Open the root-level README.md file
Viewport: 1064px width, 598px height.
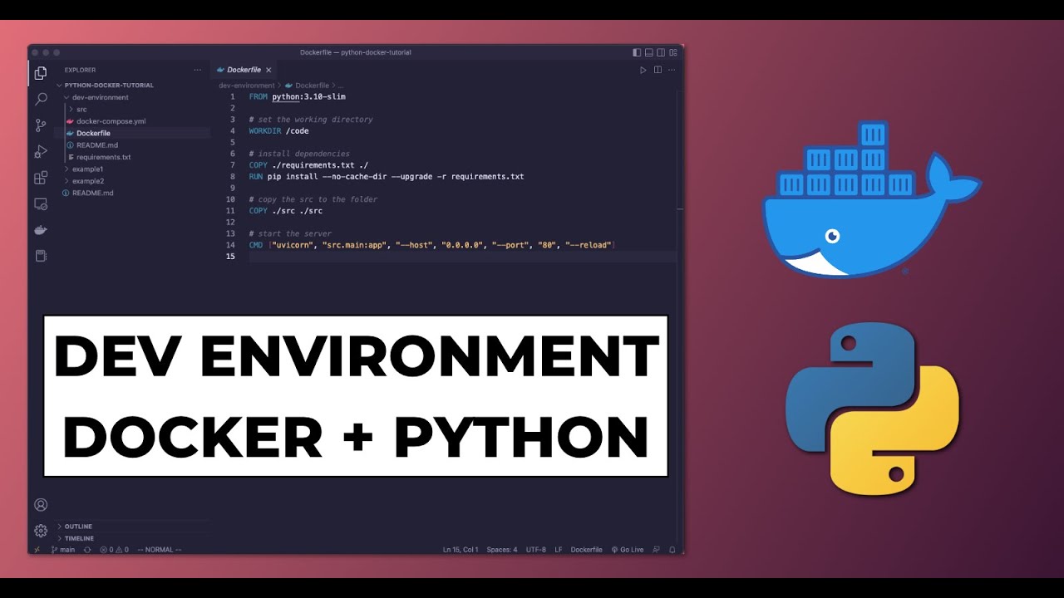[x=92, y=193]
